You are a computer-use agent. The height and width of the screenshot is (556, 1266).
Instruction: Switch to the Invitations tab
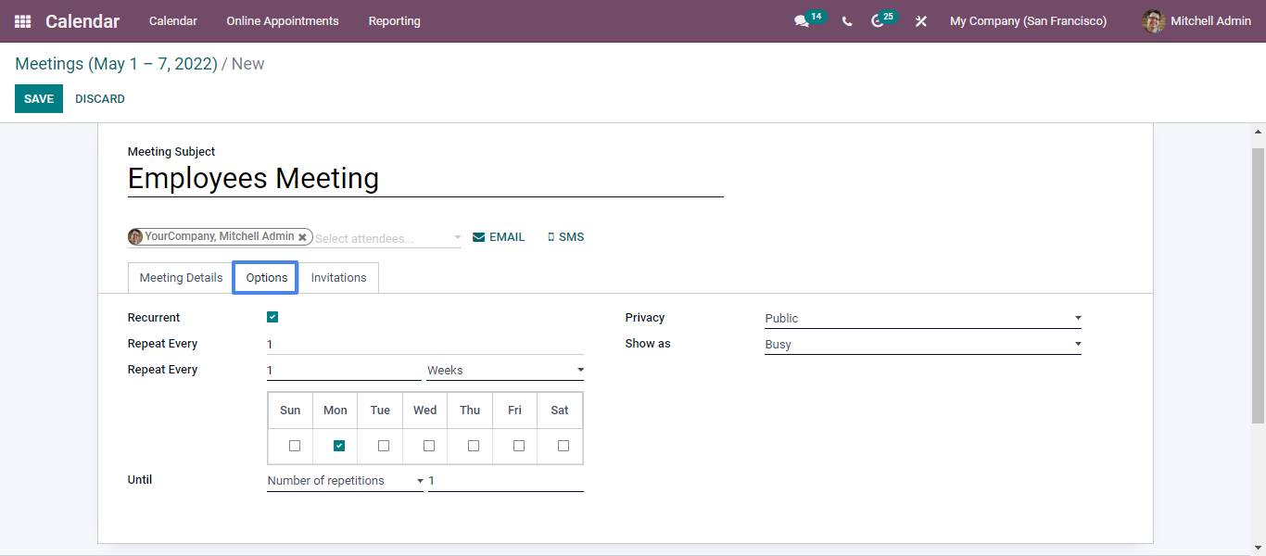click(x=338, y=278)
